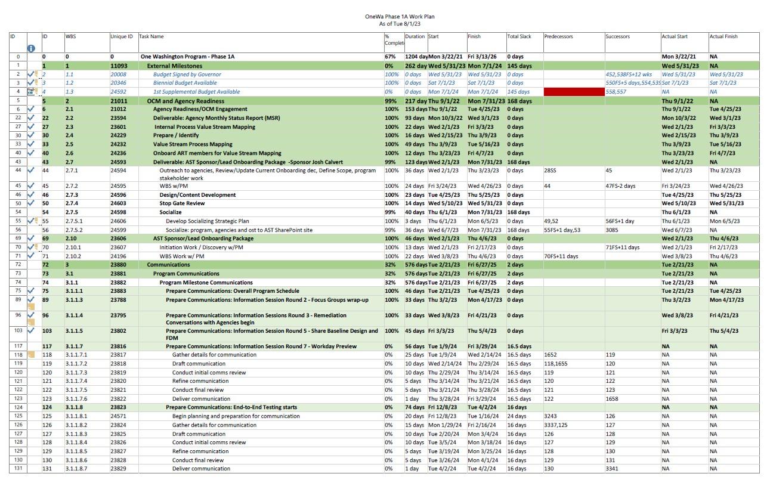
Task: Click the Budget Signed by Governor task name
Action: (x=187, y=75)
